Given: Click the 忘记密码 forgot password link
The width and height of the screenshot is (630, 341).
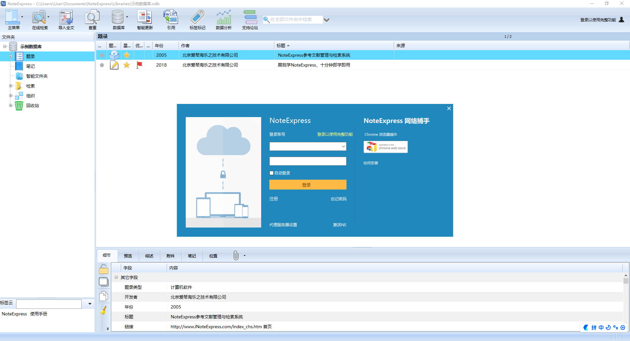Looking at the screenshot, I should click(x=338, y=199).
